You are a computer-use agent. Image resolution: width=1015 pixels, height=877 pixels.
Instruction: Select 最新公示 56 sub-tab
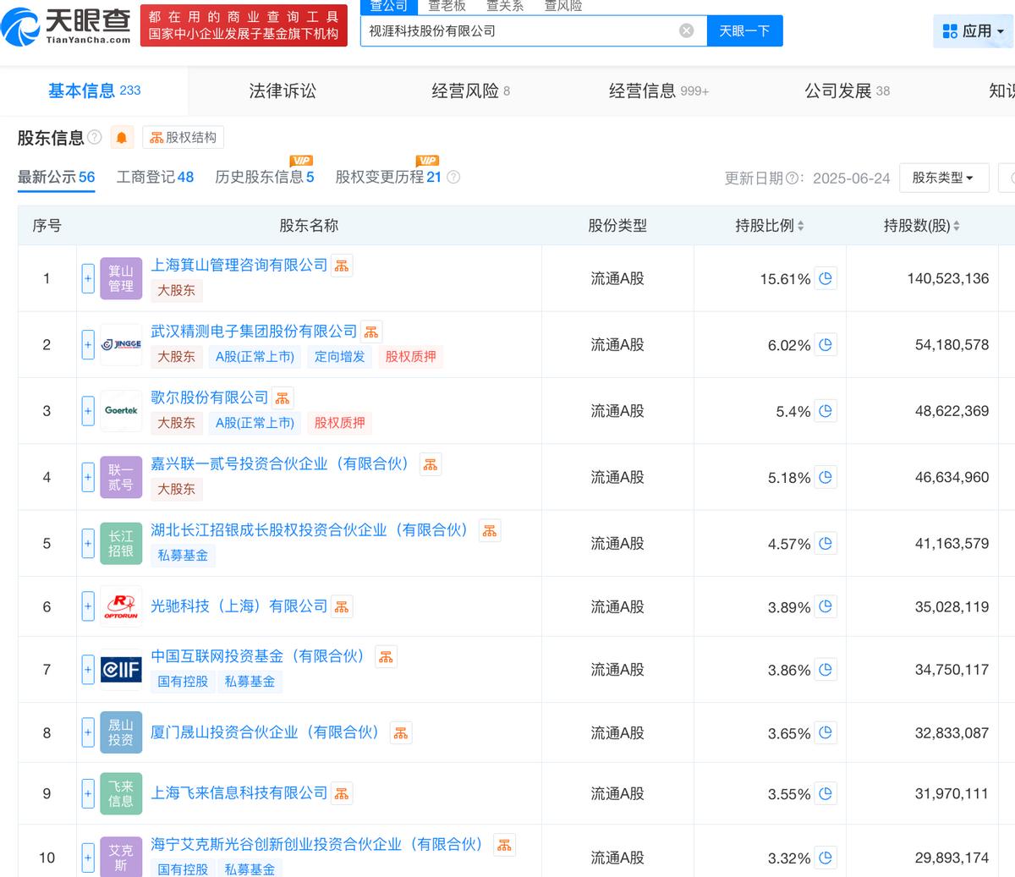[56, 178]
